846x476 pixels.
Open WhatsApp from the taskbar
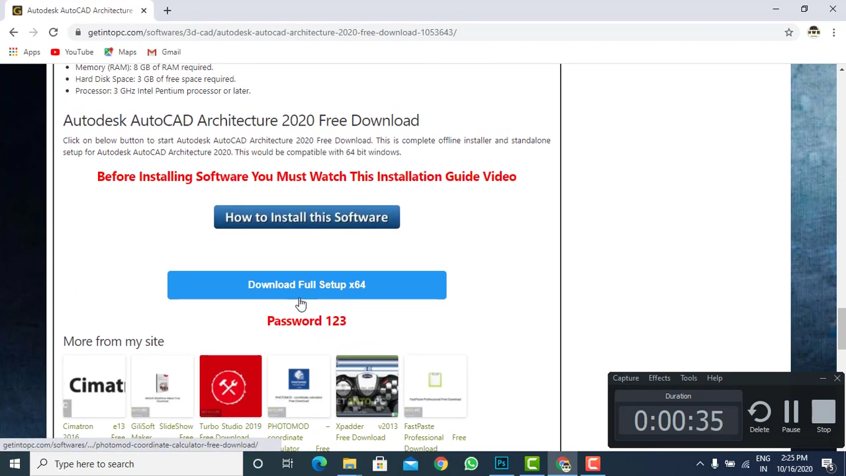coord(471,464)
